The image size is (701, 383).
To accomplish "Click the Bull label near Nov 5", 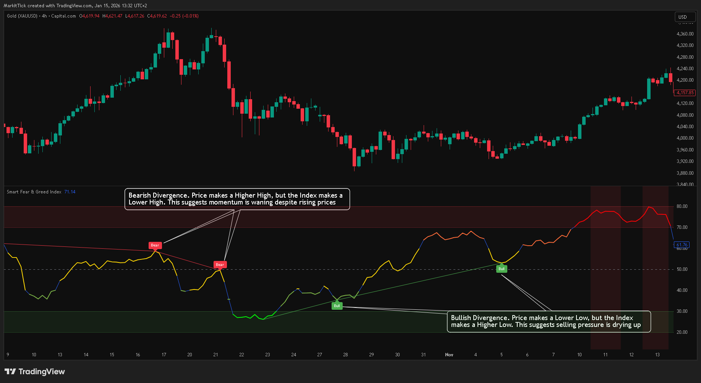I will tap(502, 269).
